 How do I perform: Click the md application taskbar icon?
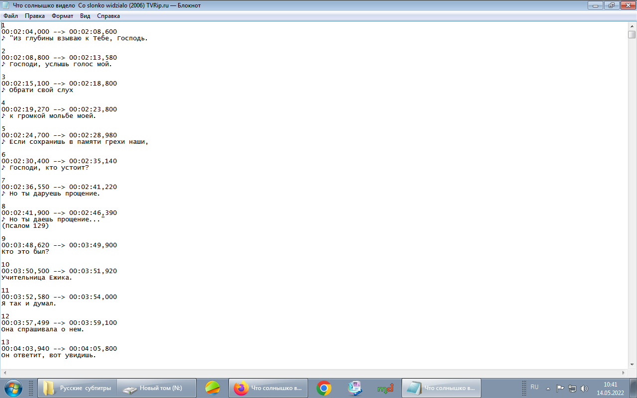[385, 388]
